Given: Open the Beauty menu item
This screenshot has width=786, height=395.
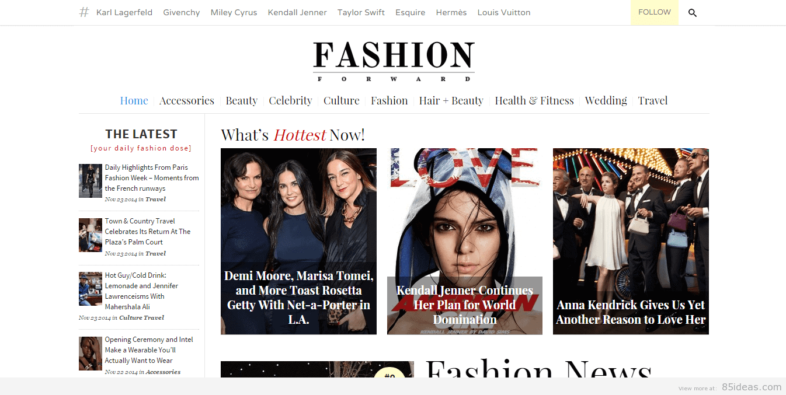Looking at the screenshot, I should 242,100.
